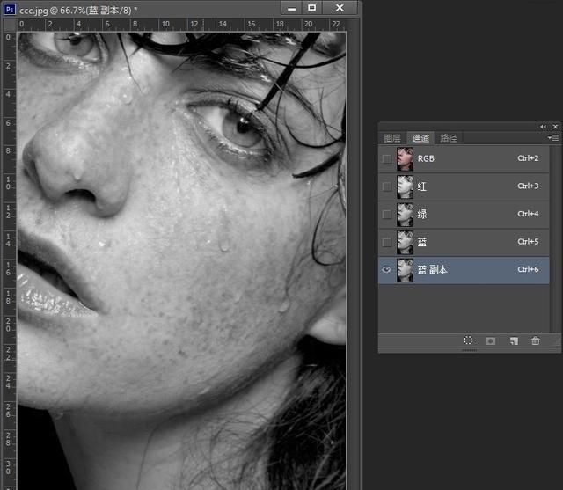
Task: Collapse the channels panel double-arrow icon
Action: (x=544, y=127)
